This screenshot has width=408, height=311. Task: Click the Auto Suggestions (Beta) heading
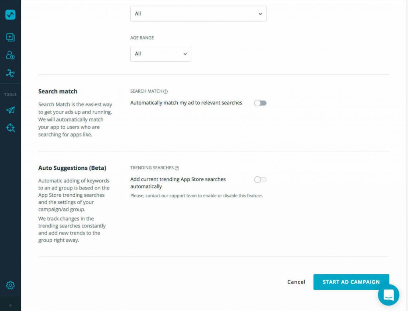tap(72, 168)
